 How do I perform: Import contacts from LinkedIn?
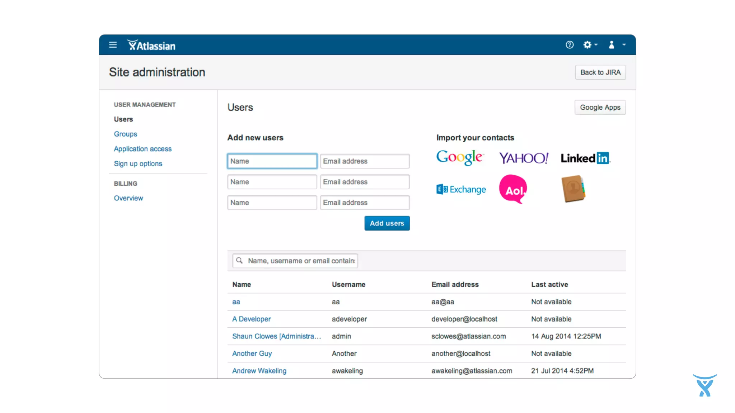click(x=585, y=158)
